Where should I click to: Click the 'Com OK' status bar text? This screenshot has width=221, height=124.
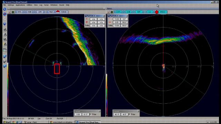(x=49, y=118)
